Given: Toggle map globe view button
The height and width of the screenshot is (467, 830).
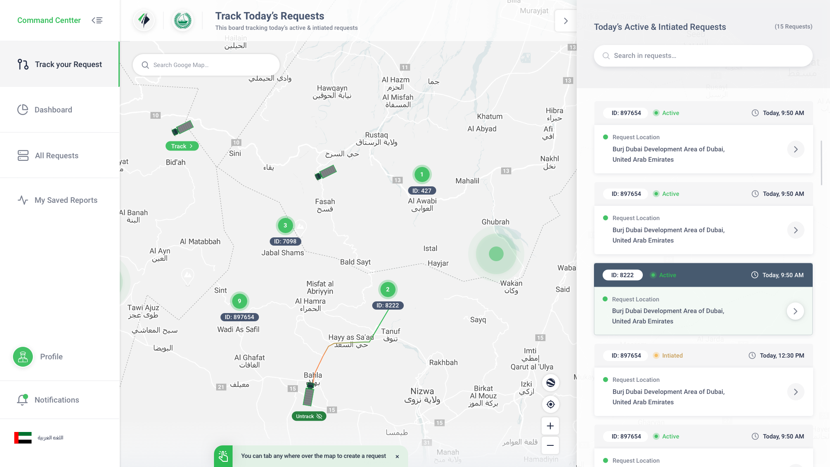Looking at the screenshot, I should click(551, 383).
